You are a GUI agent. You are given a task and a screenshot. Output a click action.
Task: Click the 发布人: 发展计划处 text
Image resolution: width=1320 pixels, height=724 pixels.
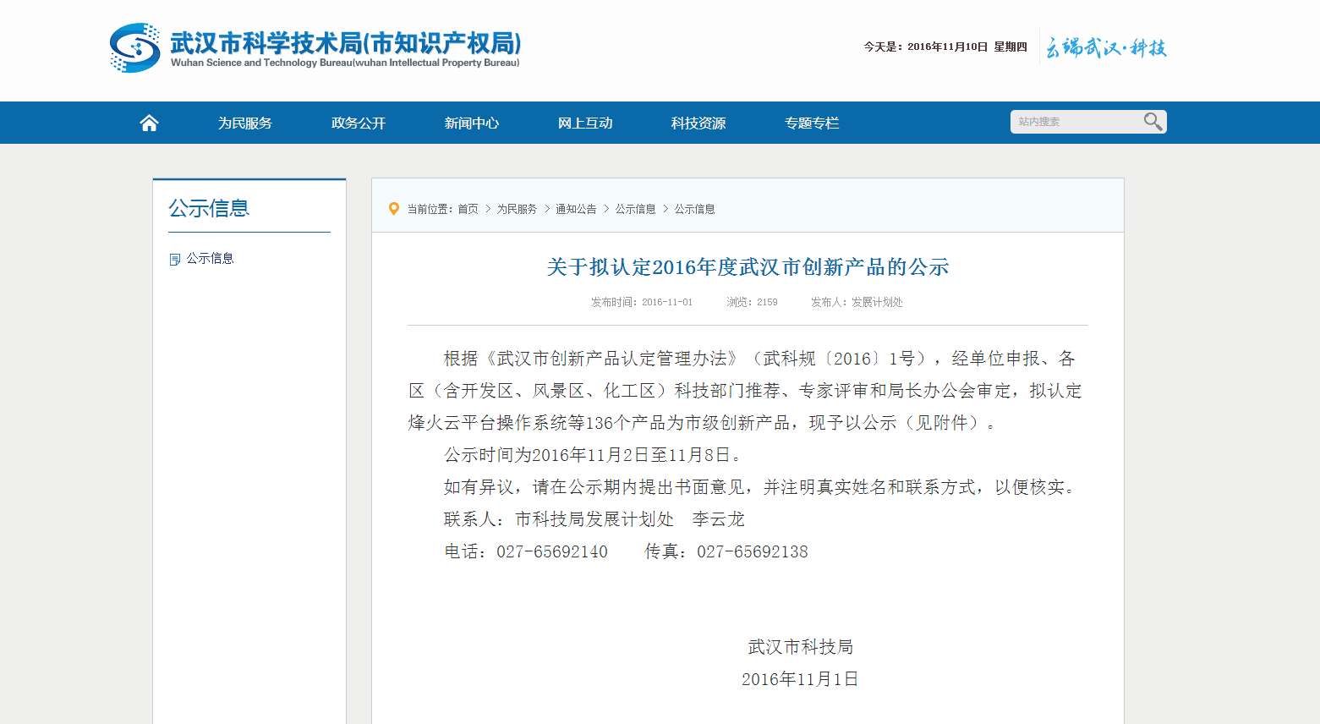point(857,302)
